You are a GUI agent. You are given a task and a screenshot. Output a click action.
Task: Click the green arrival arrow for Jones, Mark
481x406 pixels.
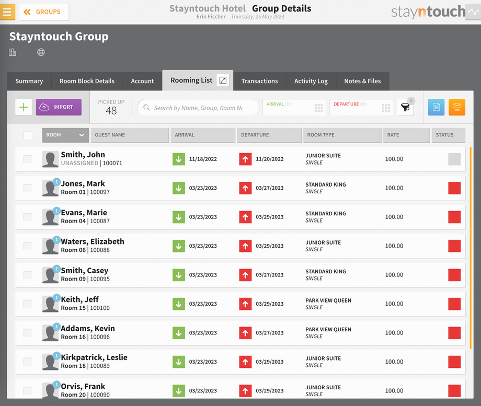[178, 188]
